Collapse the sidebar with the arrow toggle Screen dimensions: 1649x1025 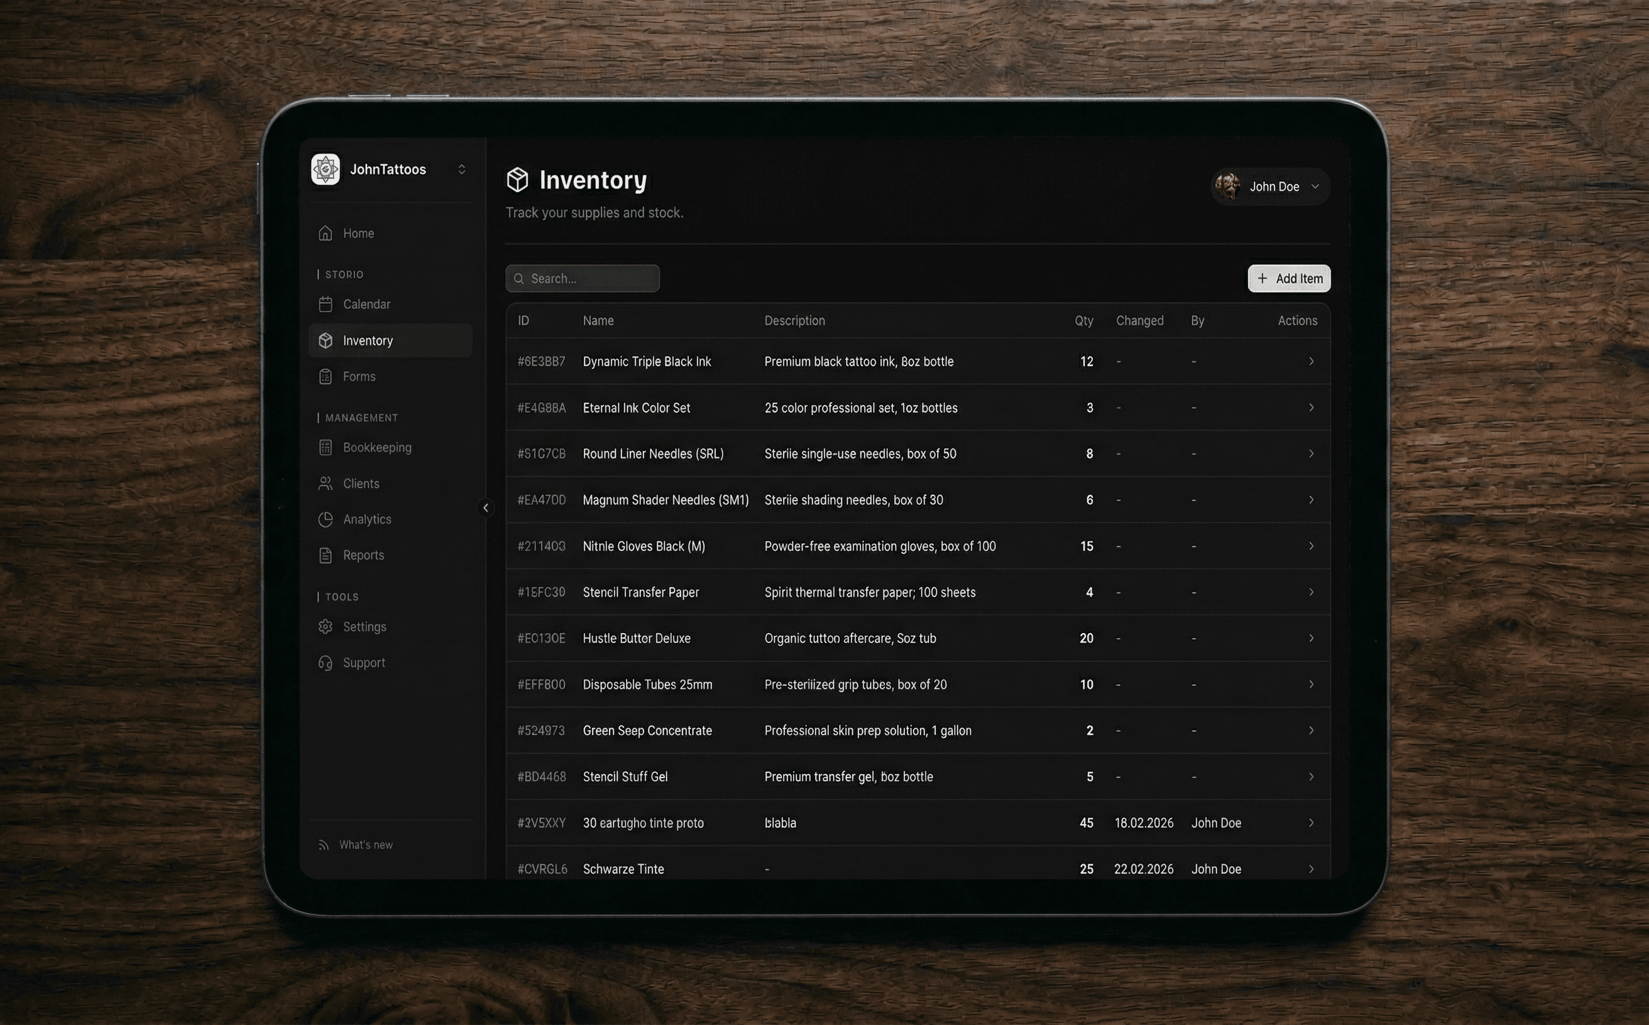[486, 507]
